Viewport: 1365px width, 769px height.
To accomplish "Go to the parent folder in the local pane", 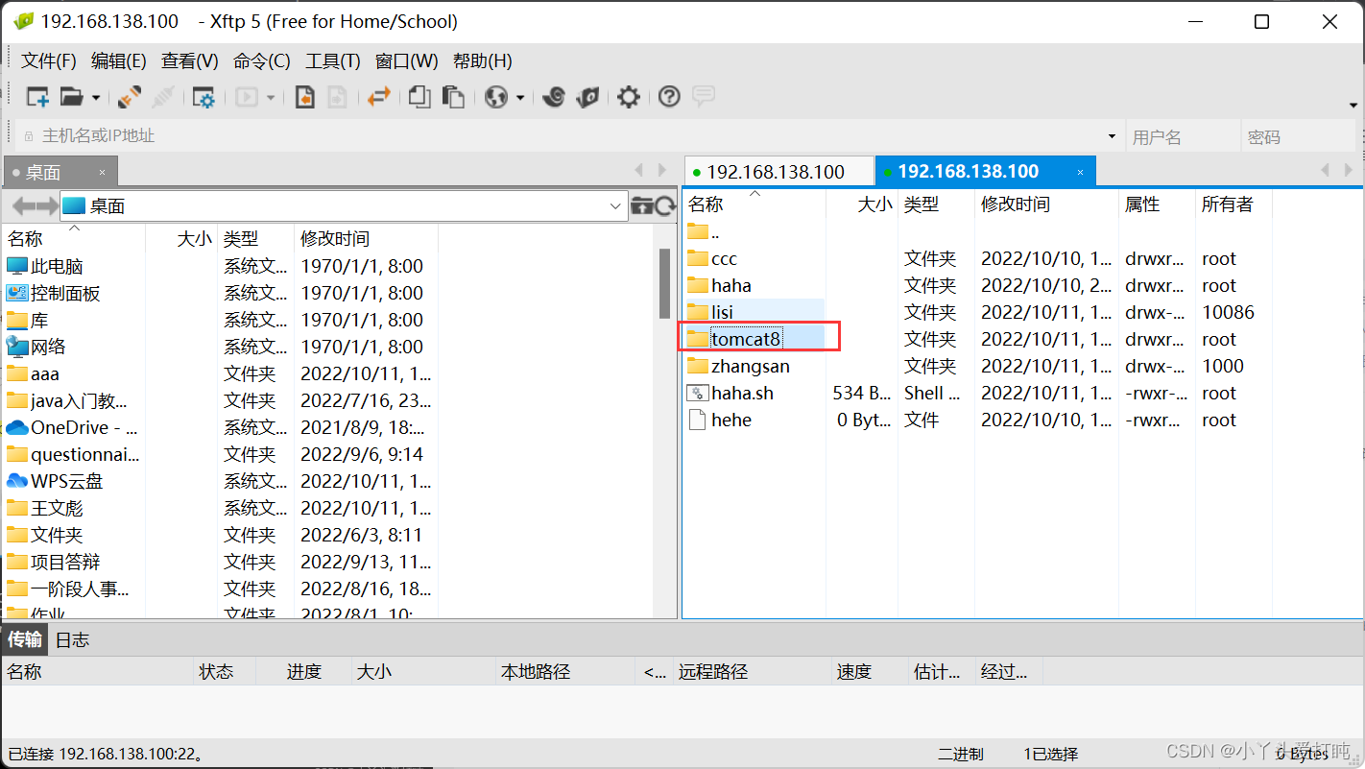I will pos(641,205).
